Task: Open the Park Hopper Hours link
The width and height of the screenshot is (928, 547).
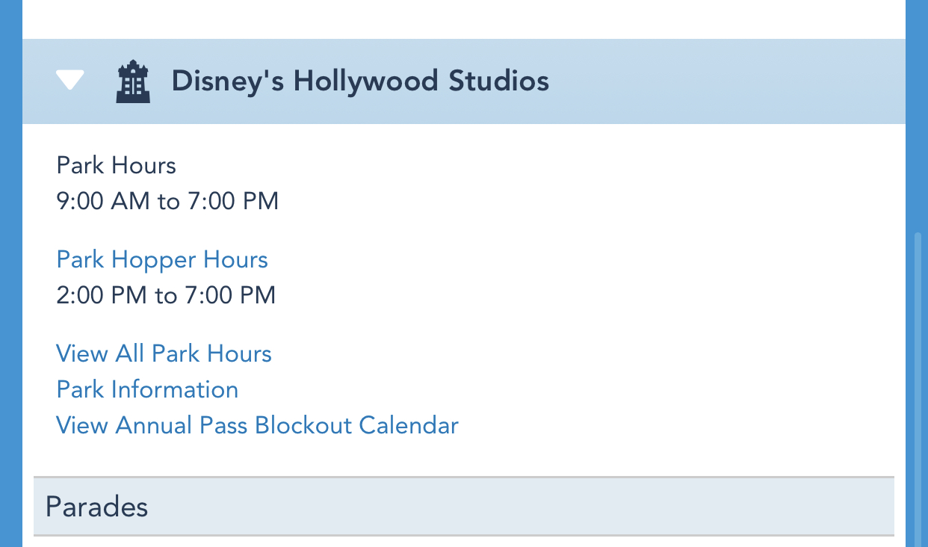Action: (x=162, y=260)
